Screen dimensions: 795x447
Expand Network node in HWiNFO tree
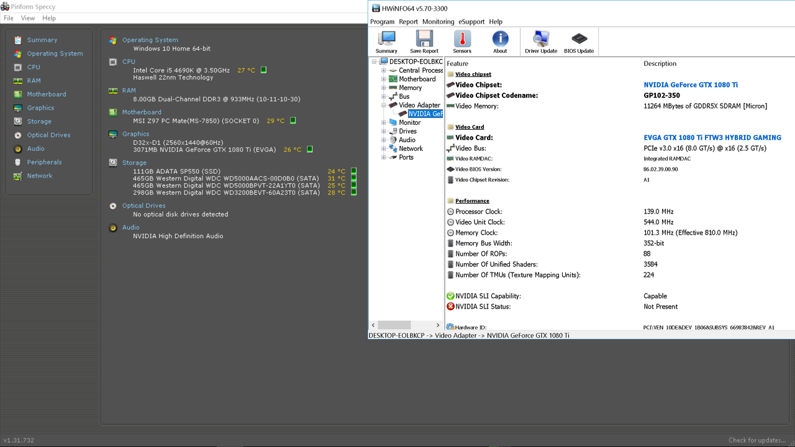tap(384, 148)
